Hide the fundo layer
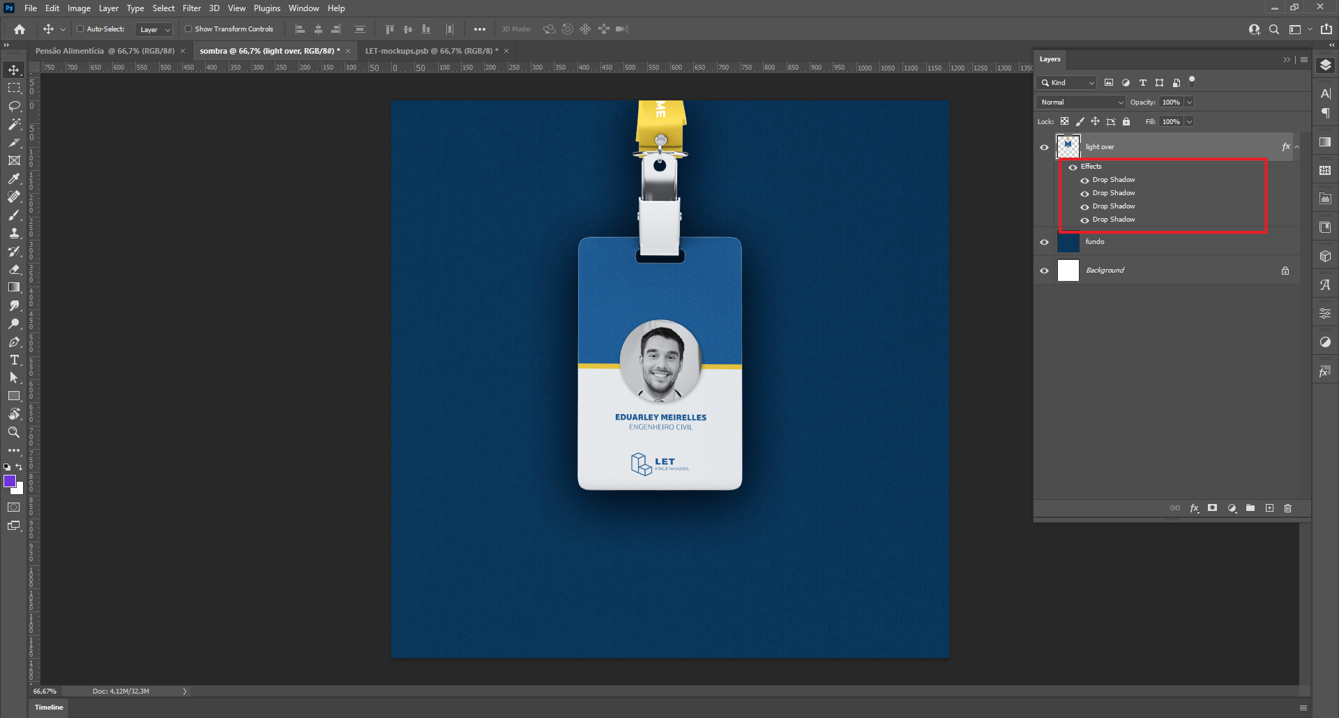Screen dimensions: 1339x718 [x=1044, y=243]
